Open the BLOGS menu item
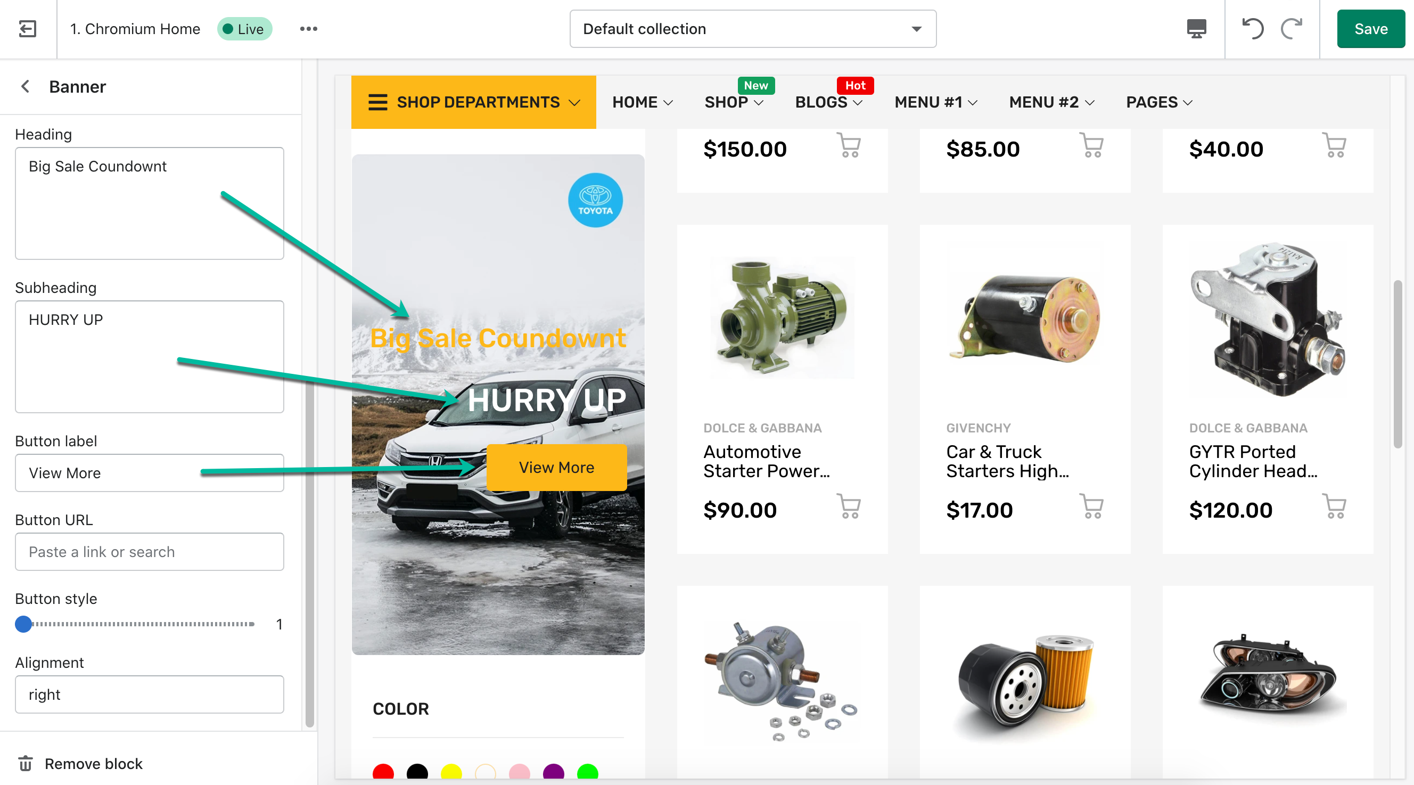Viewport: 1414px width, 785px height. pyautogui.click(x=828, y=102)
